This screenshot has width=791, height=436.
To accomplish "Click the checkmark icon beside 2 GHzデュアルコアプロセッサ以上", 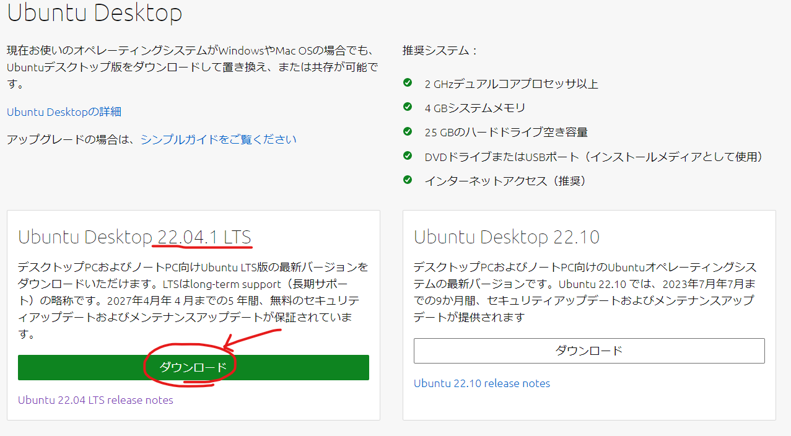I will pyautogui.click(x=408, y=82).
